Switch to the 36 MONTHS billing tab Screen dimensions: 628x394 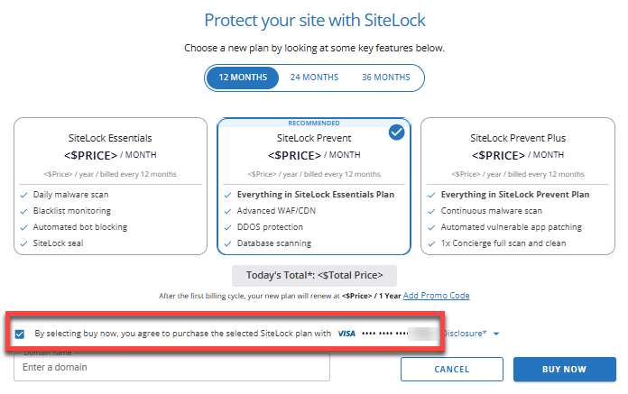(x=385, y=78)
